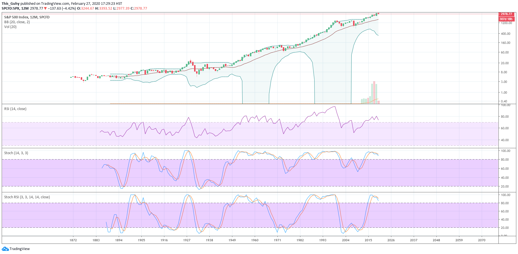518x254 pixels.
Task: Click the C:2978.77 close value
Action: (x=139, y=8)
